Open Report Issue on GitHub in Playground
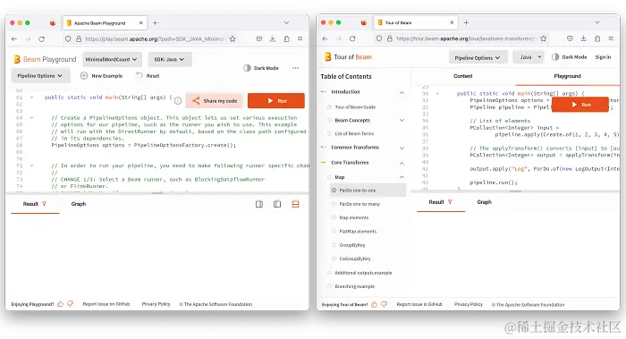The height and width of the screenshot is (339, 626). pos(106,304)
